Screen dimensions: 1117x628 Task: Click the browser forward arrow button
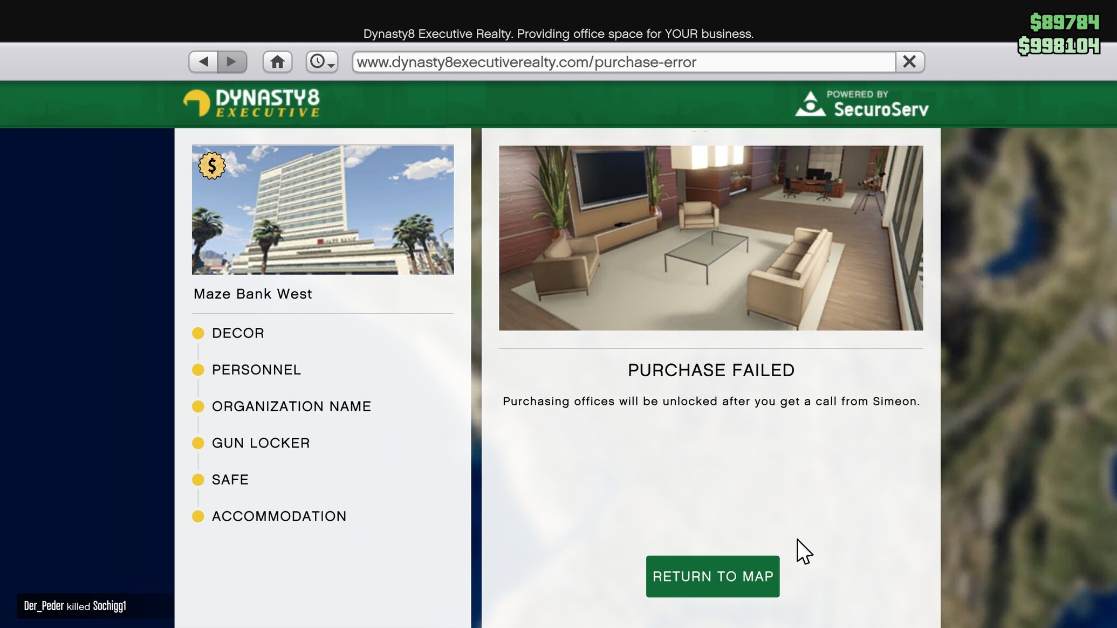click(232, 61)
